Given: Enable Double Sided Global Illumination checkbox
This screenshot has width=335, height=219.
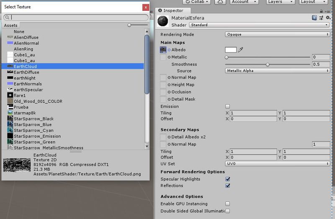Looking at the screenshot, I should (227, 211).
